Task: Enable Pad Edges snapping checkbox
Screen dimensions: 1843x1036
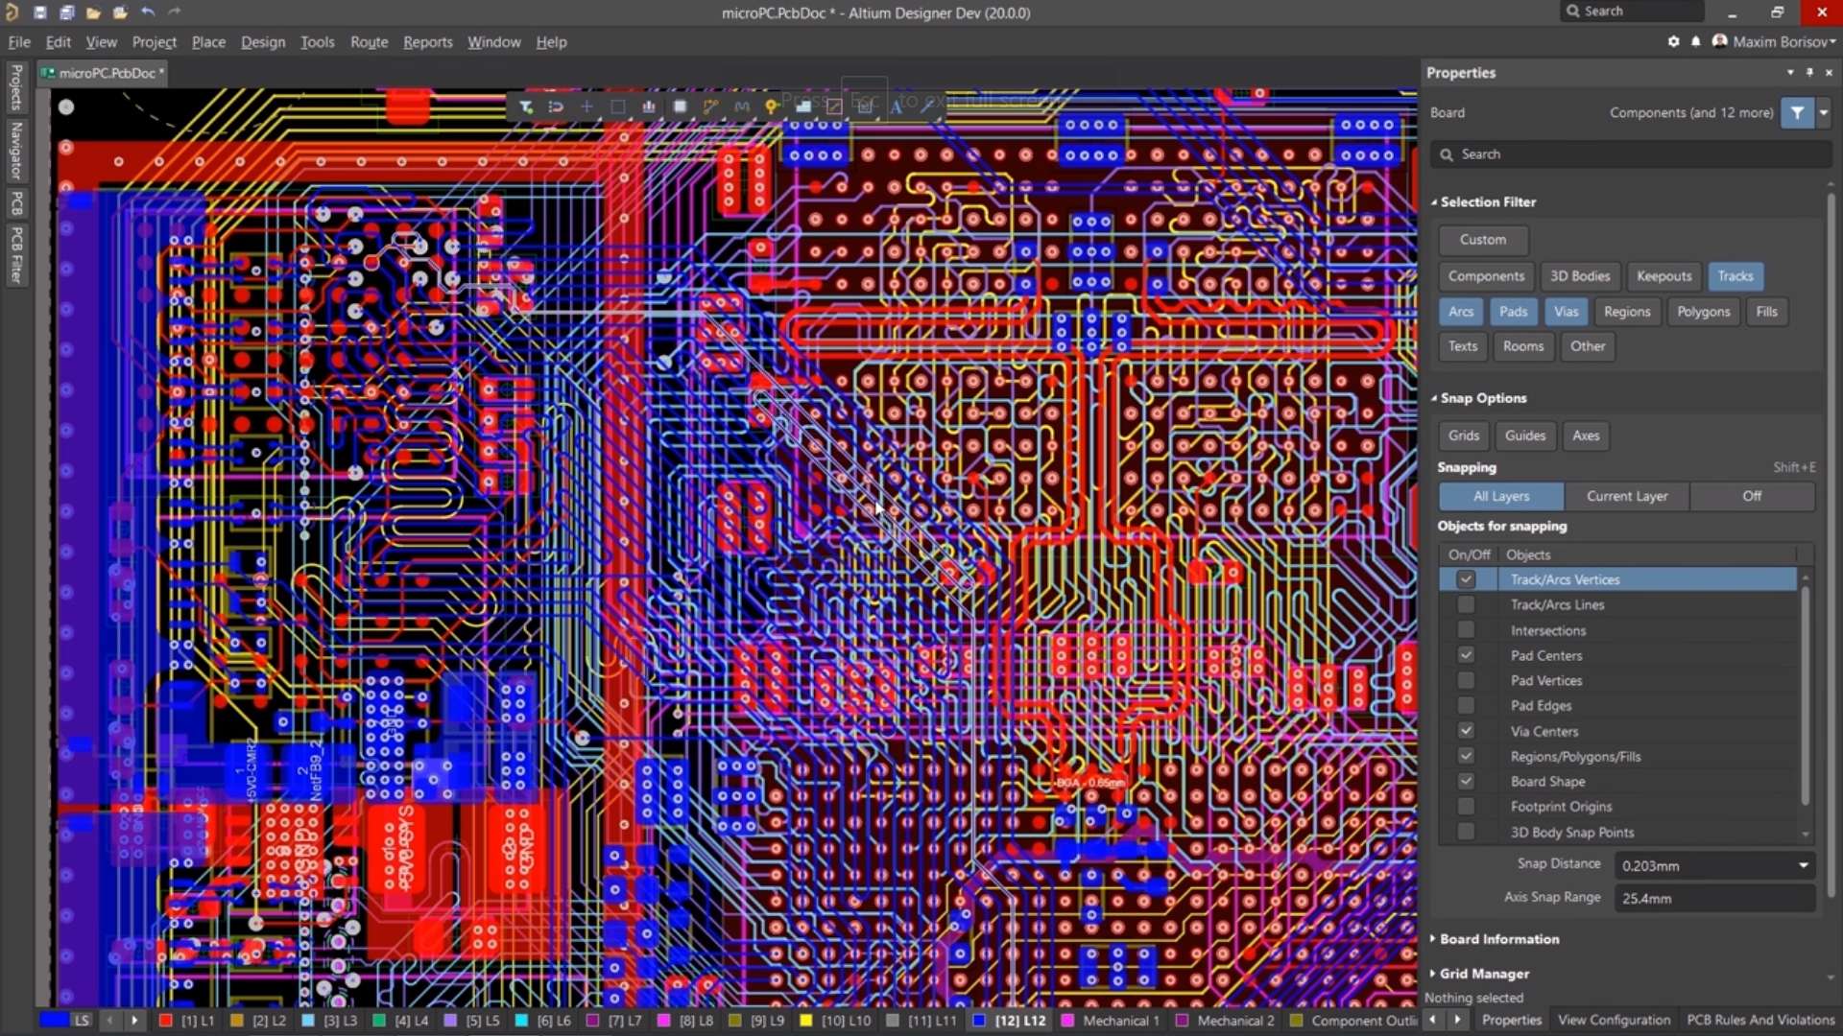Action: click(x=1466, y=705)
